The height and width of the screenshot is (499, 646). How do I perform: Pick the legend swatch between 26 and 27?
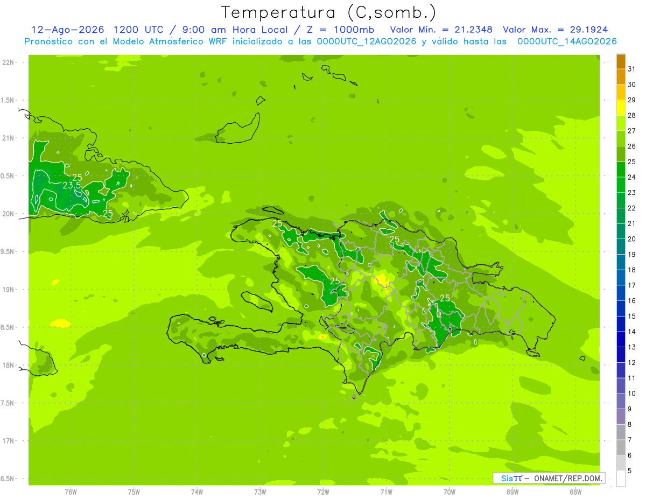tap(621, 138)
